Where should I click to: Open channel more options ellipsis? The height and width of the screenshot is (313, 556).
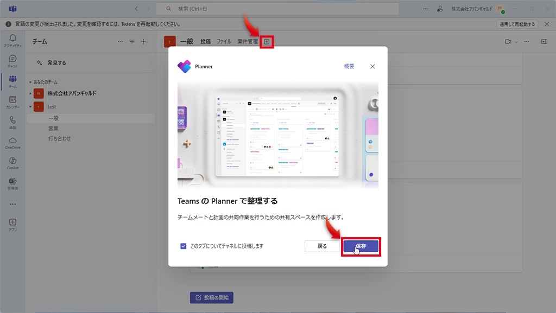(527, 42)
